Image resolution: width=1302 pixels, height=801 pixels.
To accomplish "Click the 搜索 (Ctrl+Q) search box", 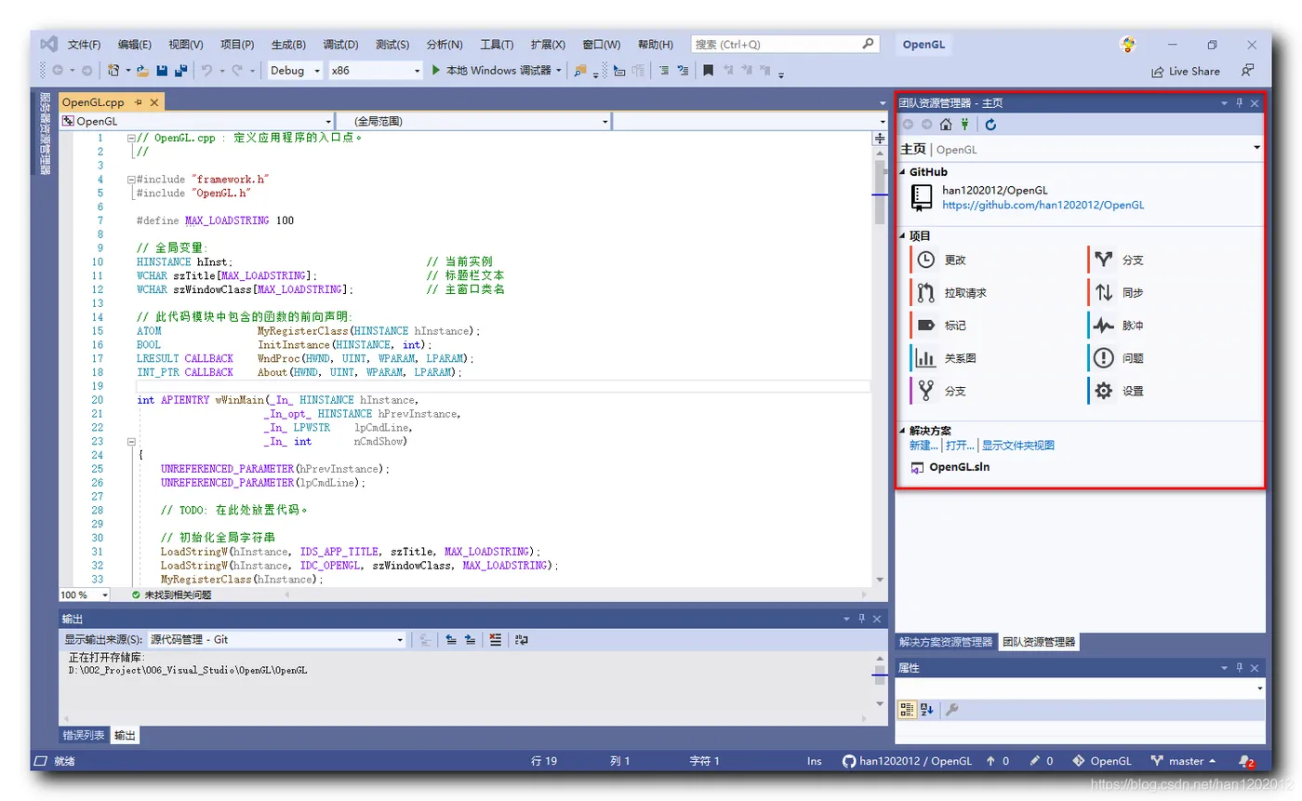I will (x=785, y=44).
